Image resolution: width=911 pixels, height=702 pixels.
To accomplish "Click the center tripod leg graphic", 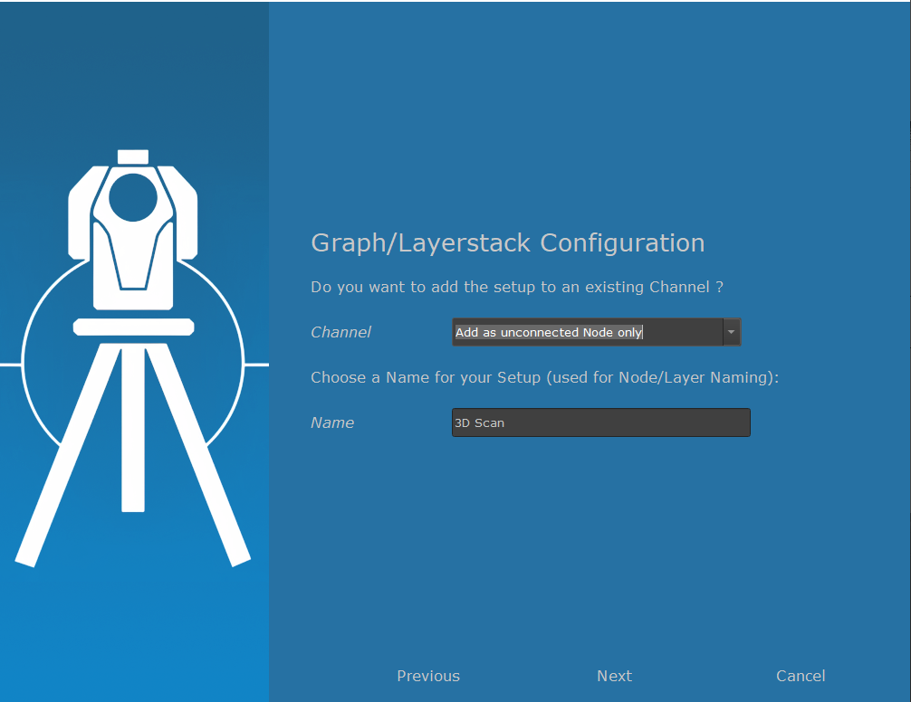I will [x=133, y=425].
